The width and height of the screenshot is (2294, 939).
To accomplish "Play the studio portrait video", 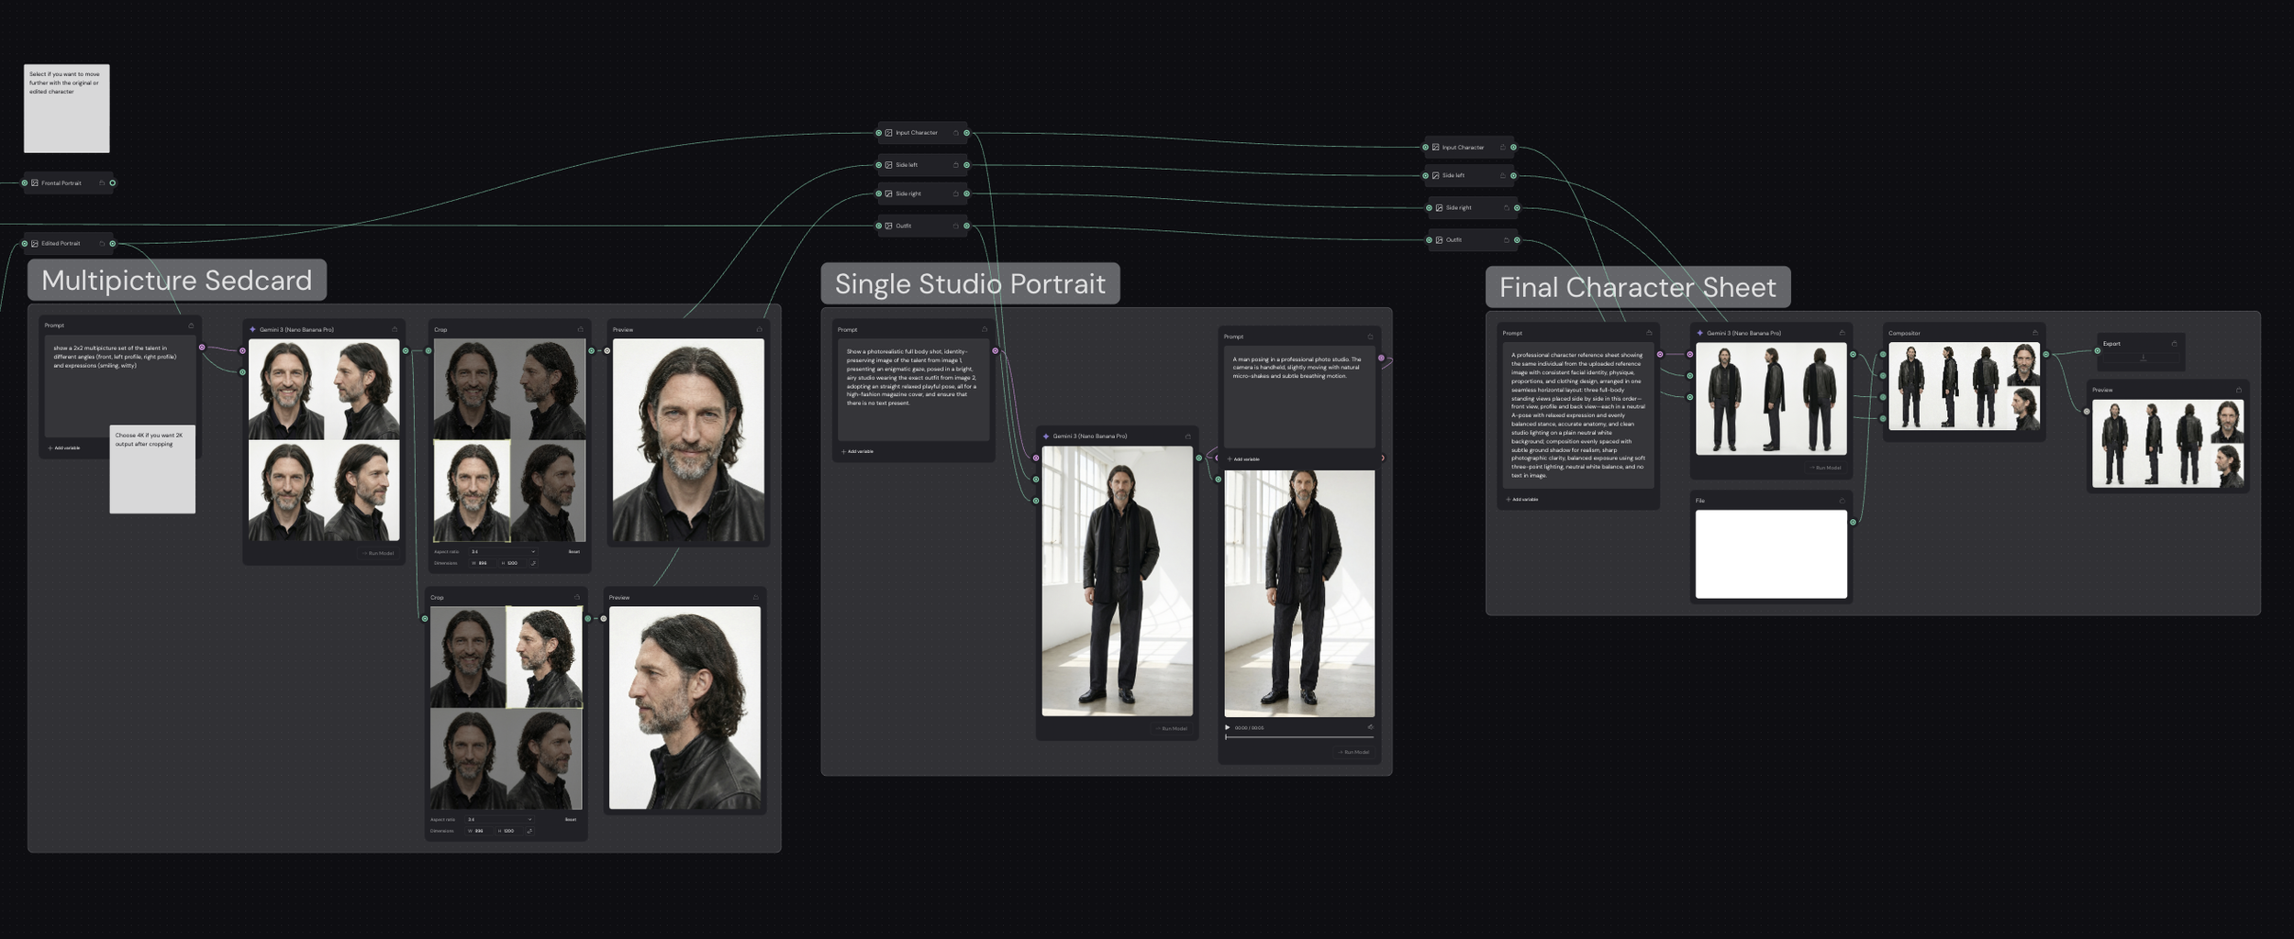I will 1228,728.
